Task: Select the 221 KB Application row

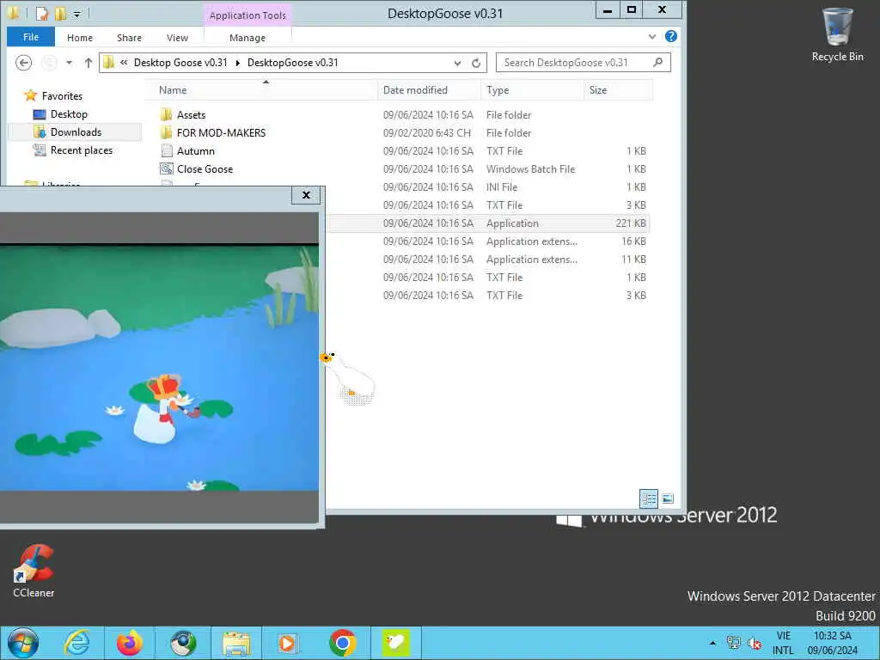Action: click(x=487, y=223)
